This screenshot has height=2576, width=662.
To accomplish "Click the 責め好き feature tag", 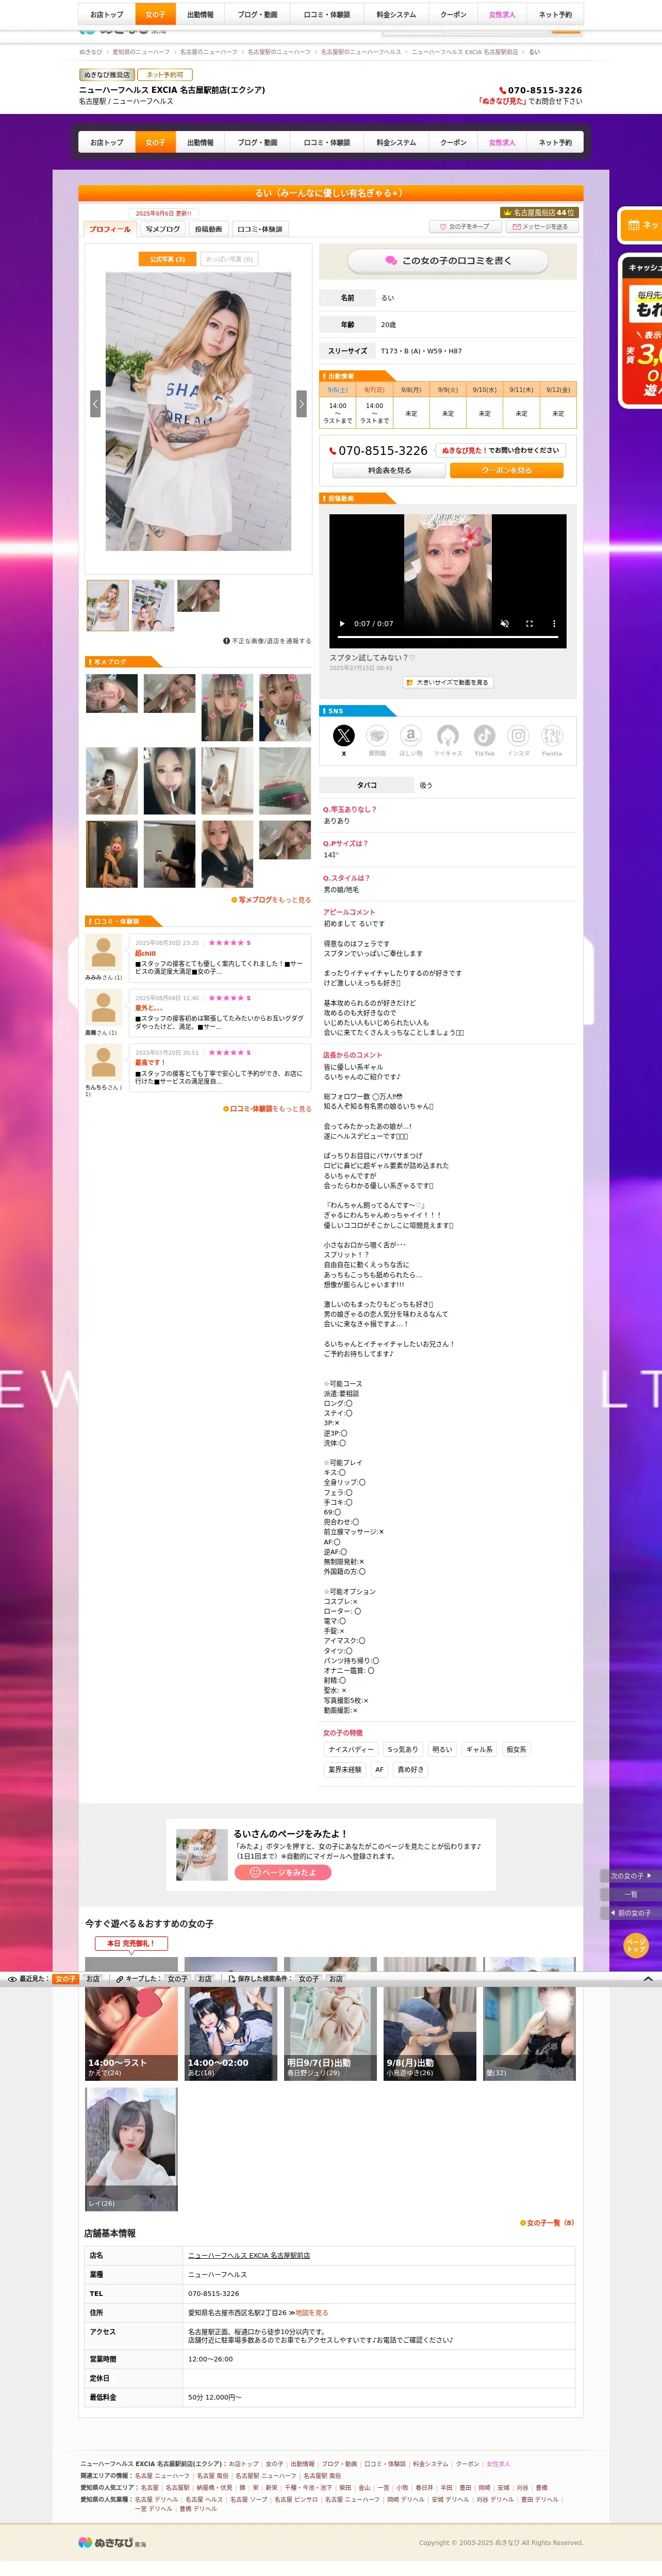I will (x=411, y=1770).
